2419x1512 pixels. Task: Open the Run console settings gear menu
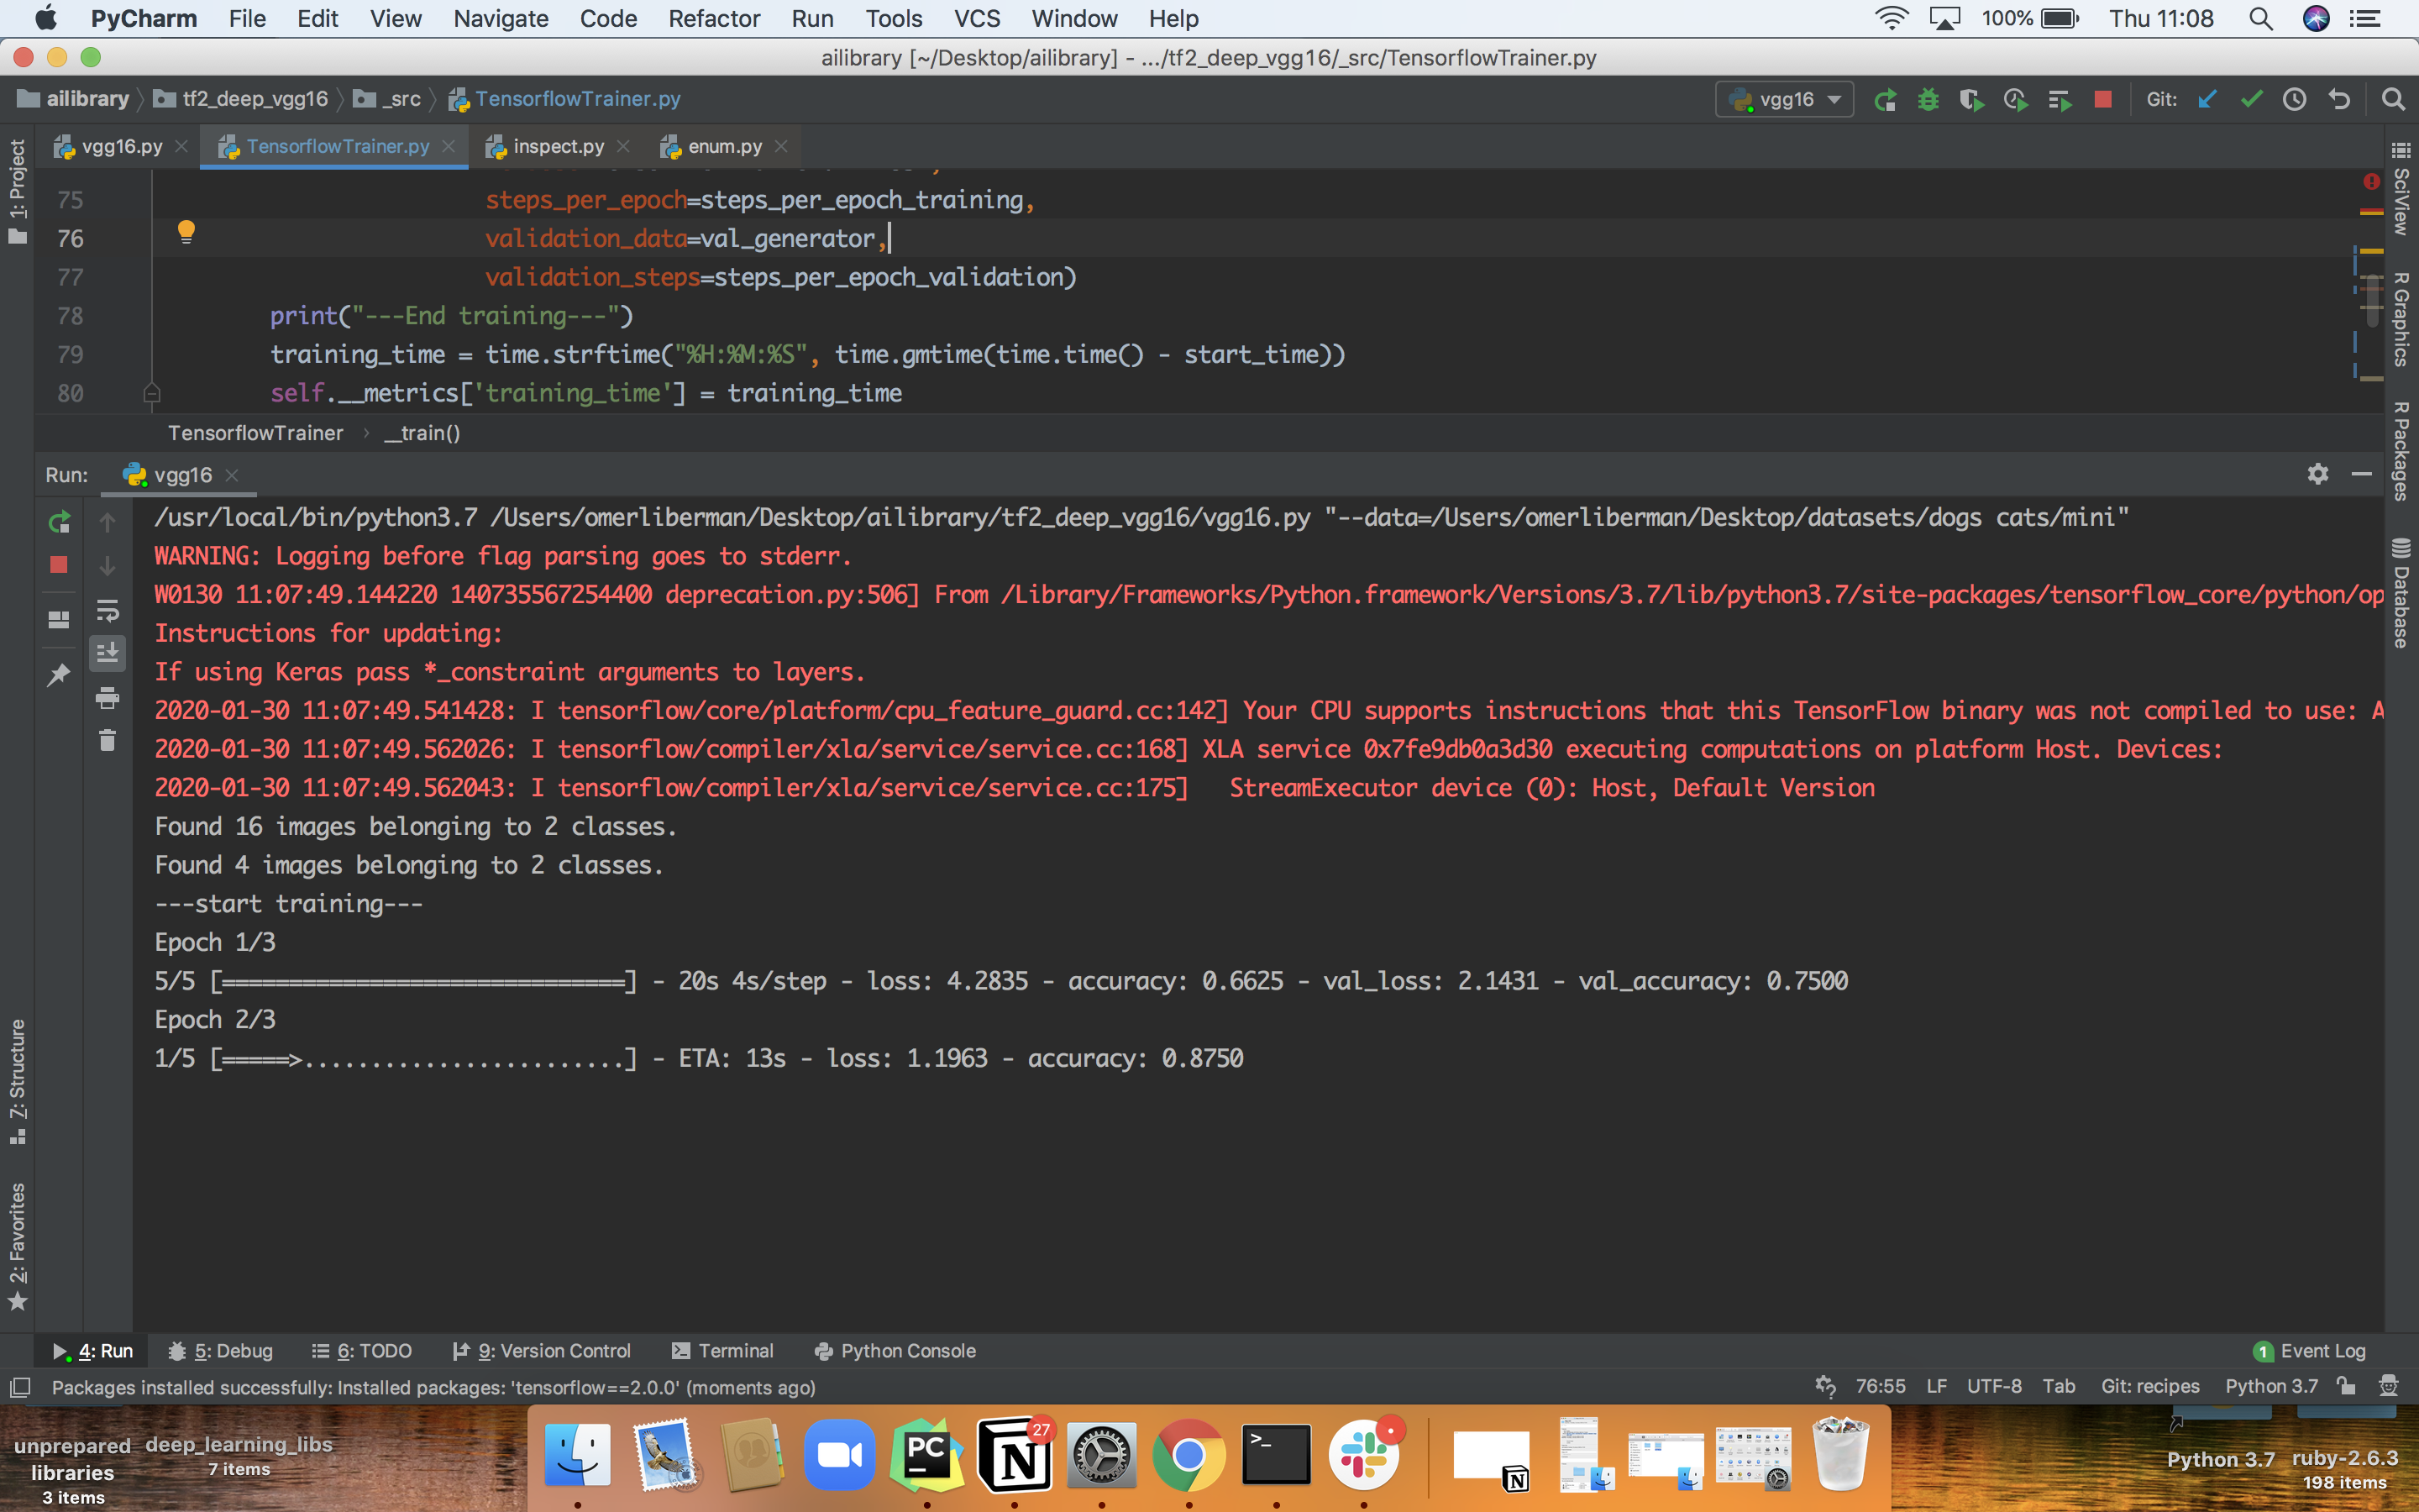(2318, 474)
